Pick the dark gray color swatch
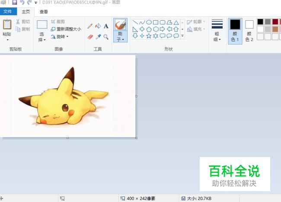The width and height of the screenshot is (281, 202). (268, 22)
